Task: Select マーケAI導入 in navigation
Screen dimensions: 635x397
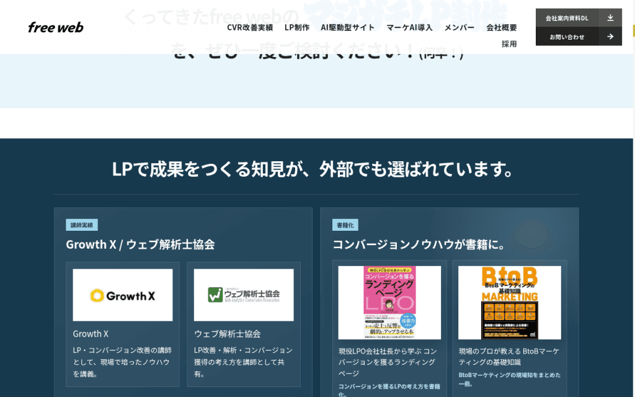Action: (409, 27)
